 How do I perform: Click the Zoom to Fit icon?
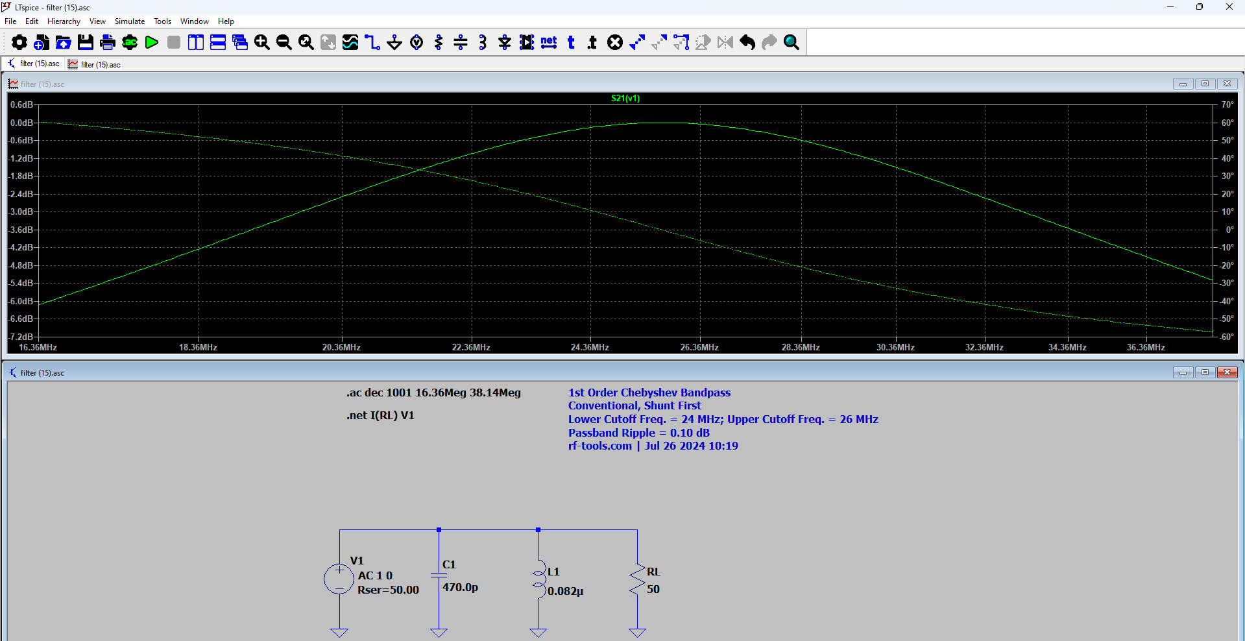point(306,42)
